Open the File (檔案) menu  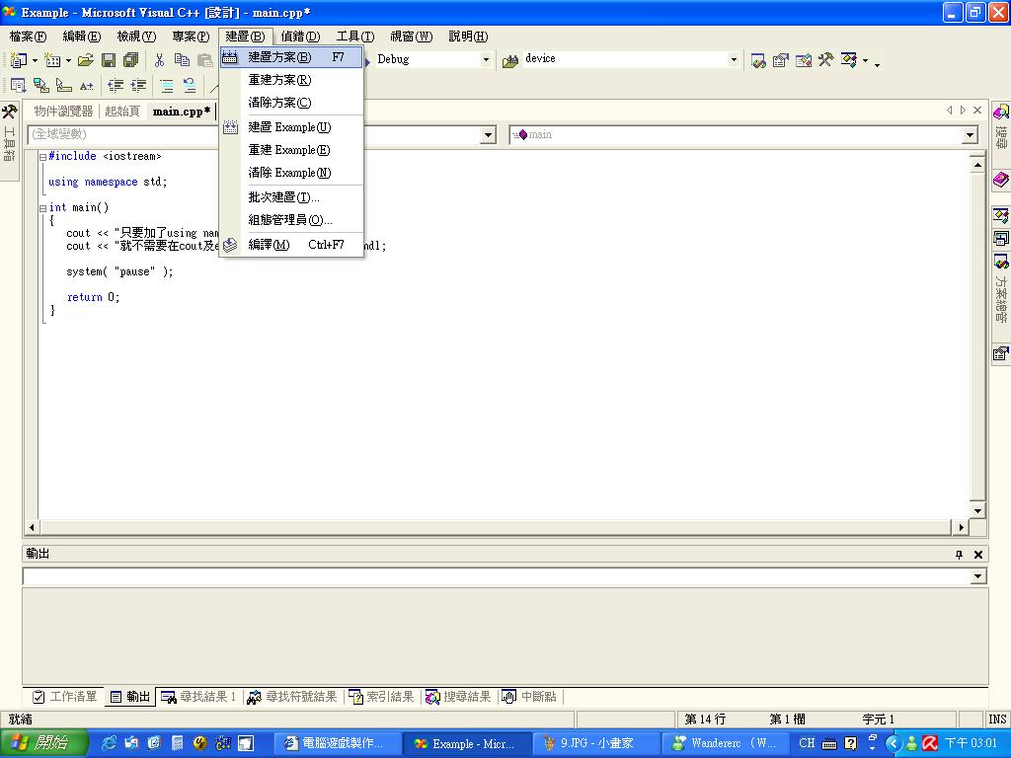(29, 37)
